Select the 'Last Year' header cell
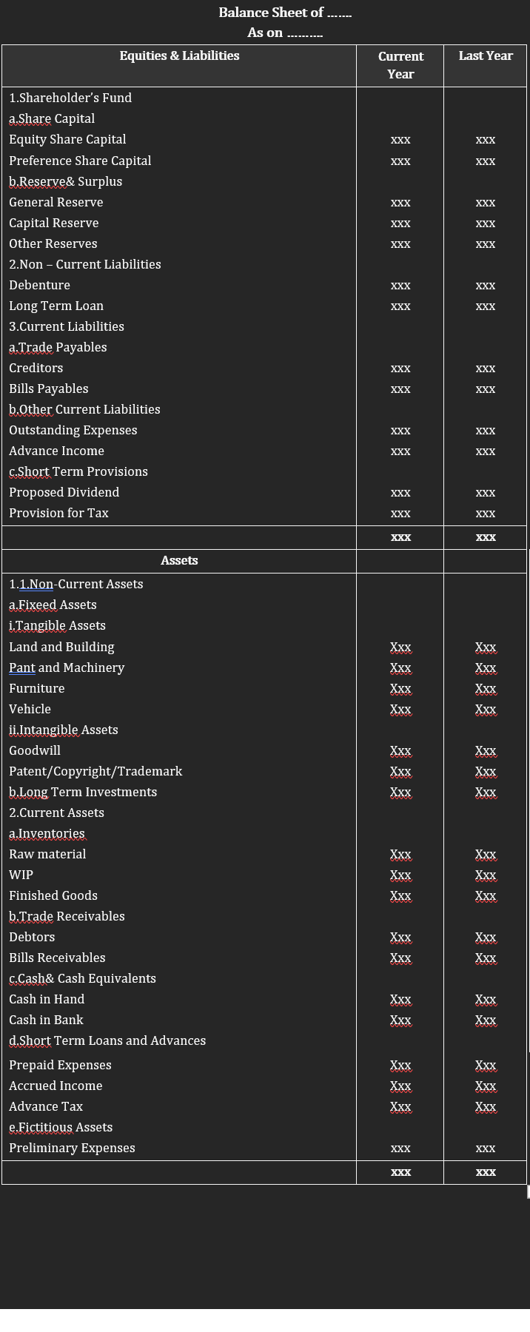The height and width of the screenshot is (1332, 530). coord(486,55)
